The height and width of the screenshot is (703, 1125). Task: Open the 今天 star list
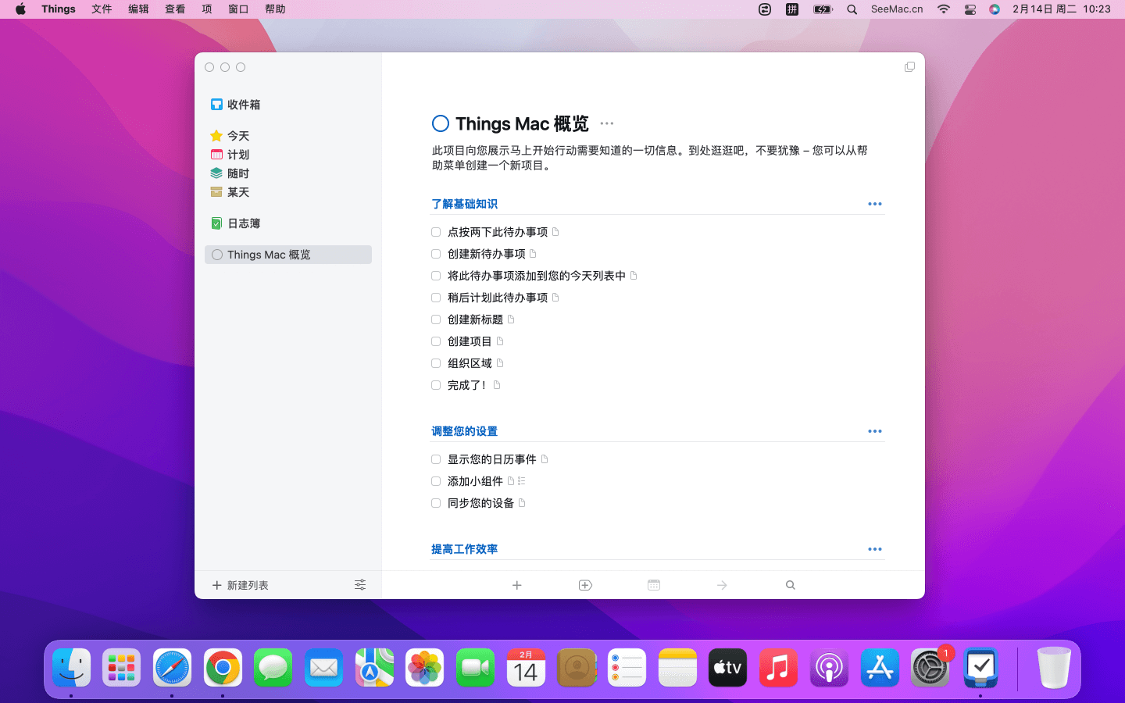[x=230, y=136]
